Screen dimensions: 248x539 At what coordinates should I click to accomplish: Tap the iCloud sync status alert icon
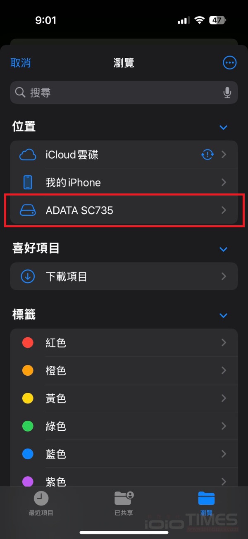(x=207, y=154)
